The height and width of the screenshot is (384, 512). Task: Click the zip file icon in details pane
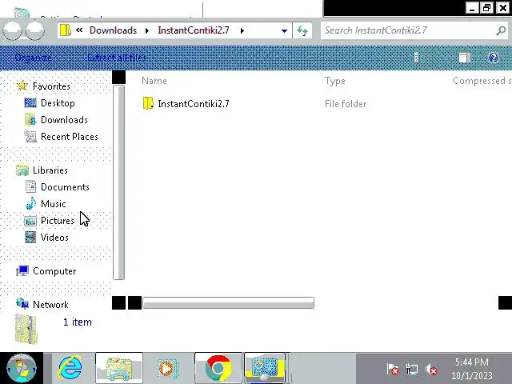[x=26, y=329]
